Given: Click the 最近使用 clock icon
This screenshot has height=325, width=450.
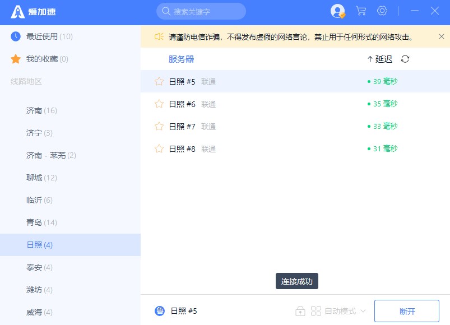Looking at the screenshot, I should point(16,36).
